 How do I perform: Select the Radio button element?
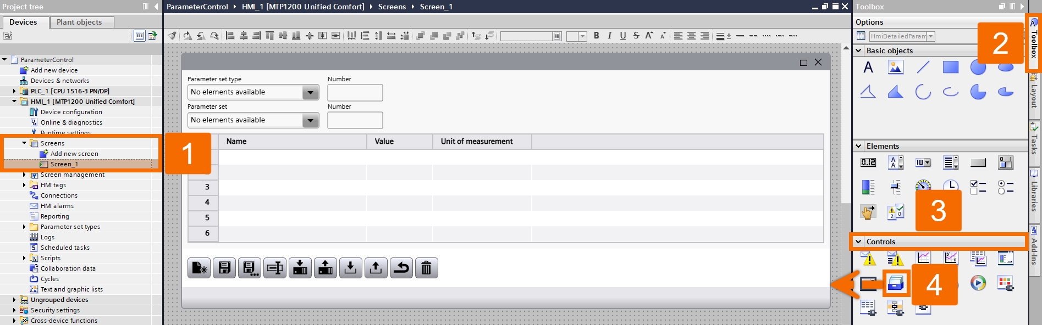click(x=1006, y=187)
